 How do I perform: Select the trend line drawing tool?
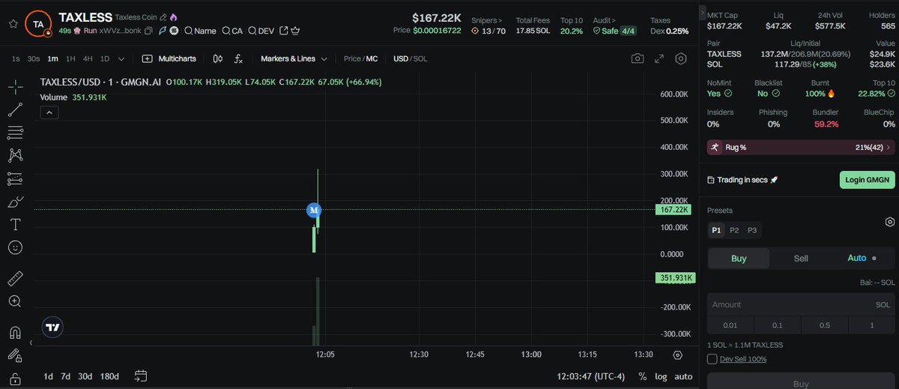pyautogui.click(x=15, y=110)
